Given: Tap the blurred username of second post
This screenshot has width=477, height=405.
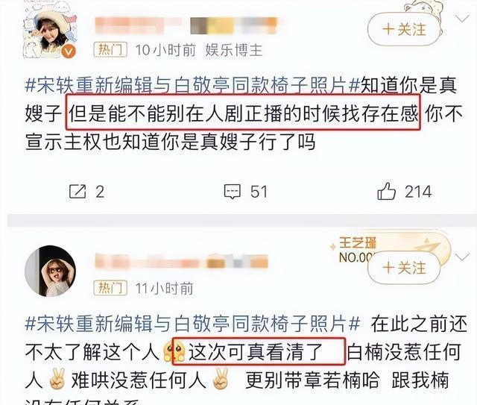Looking at the screenshot, I should point(181,262).
